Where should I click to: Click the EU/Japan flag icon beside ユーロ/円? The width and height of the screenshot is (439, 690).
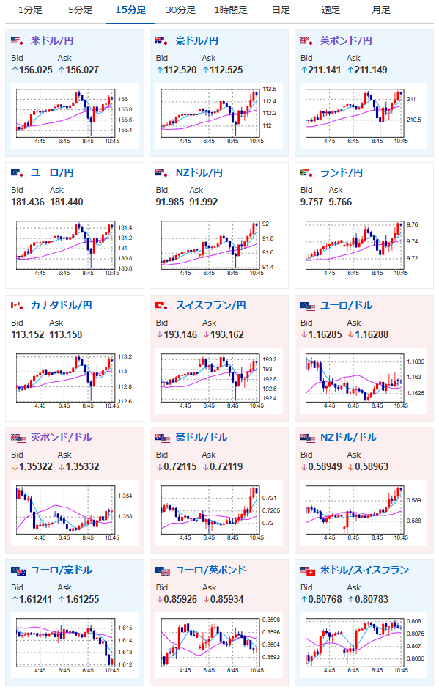point(17,173)
